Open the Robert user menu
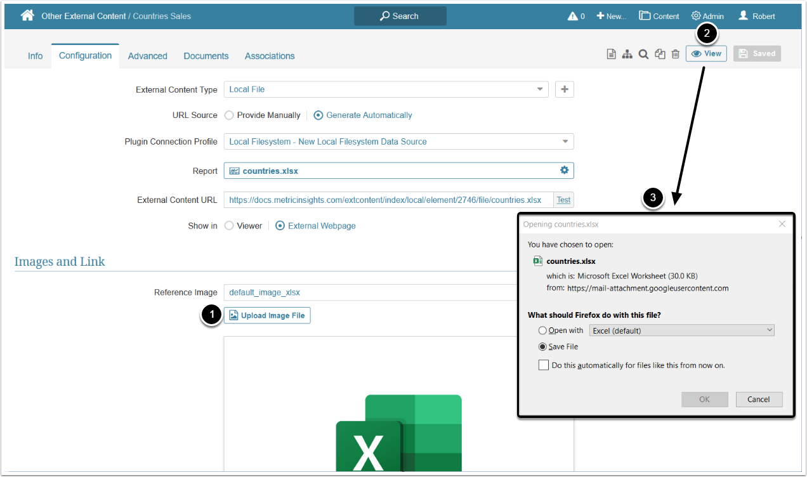This screenshot has width=807, height=477. [x=757, y=16]
